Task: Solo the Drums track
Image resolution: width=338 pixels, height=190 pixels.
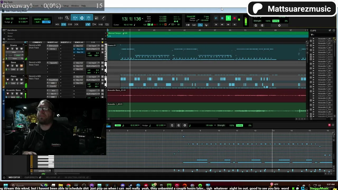Action: 17,49
